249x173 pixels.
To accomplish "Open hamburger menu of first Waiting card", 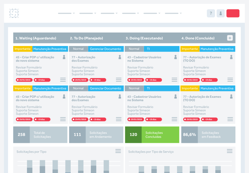I will [63, 80].
